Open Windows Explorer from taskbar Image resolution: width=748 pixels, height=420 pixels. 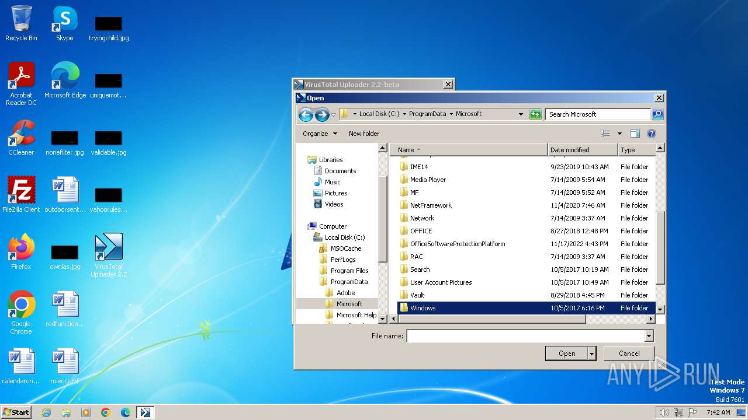tap(66, 412)
